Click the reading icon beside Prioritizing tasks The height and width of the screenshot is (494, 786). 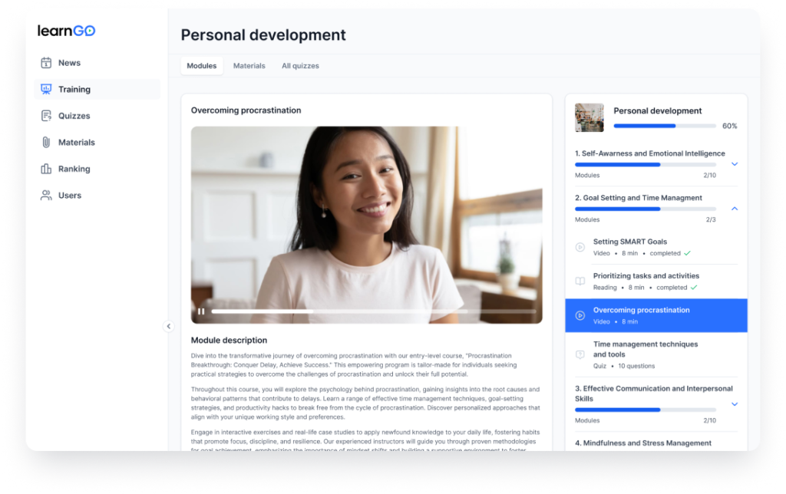[x=580, y=281]
